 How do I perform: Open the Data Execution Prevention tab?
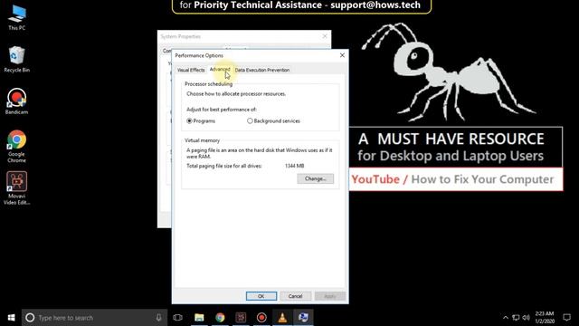tap(262, 70)
